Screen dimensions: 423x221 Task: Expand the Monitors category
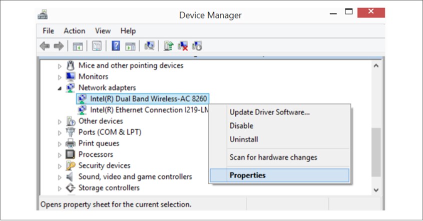click(x=60, y=77)
